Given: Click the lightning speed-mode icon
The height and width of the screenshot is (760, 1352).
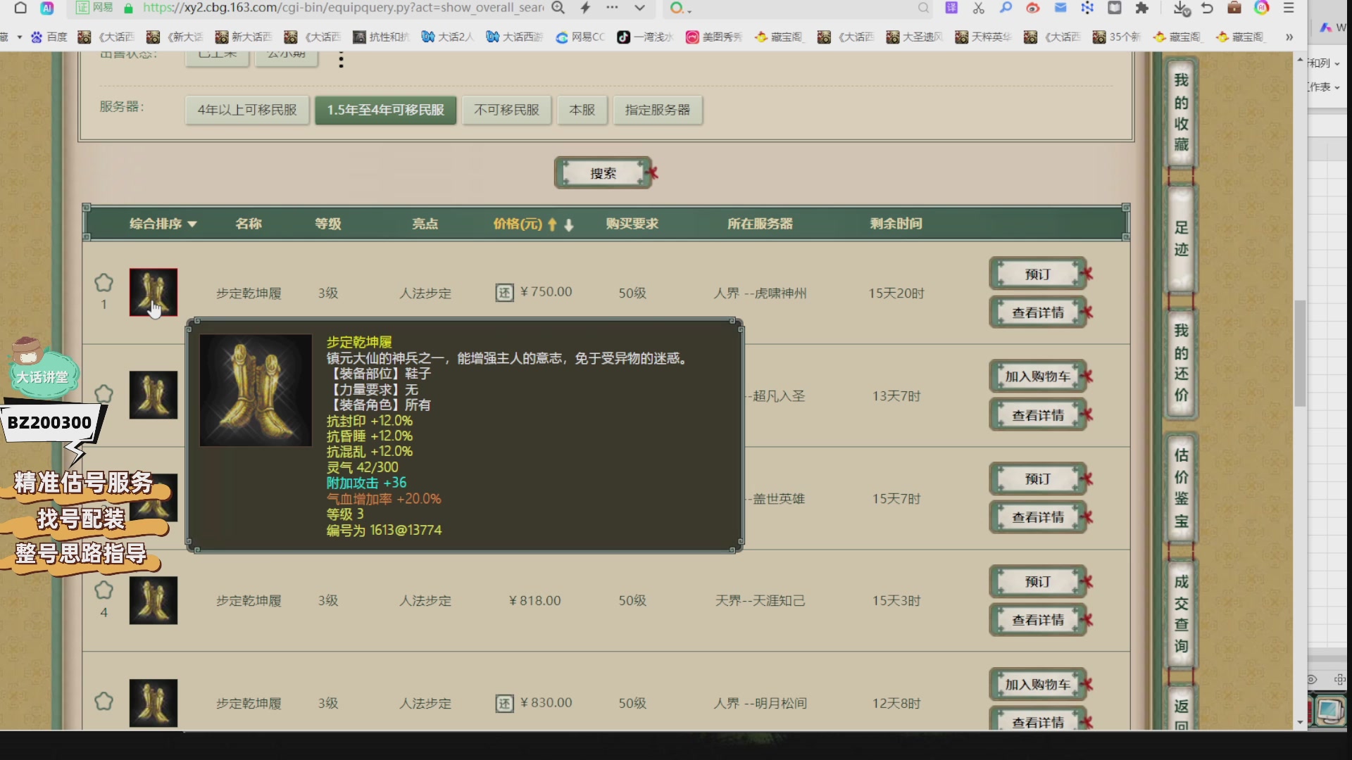Looking at the screenshot, I should pyautogui.click(x=585, y=8).
